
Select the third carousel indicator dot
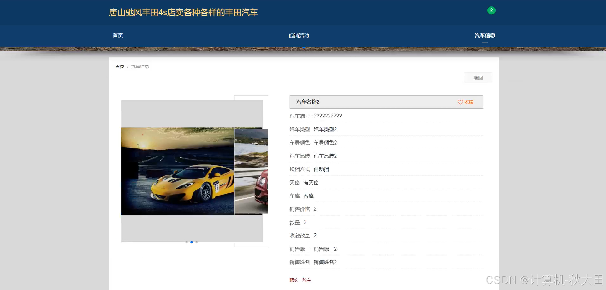point(197,242)
